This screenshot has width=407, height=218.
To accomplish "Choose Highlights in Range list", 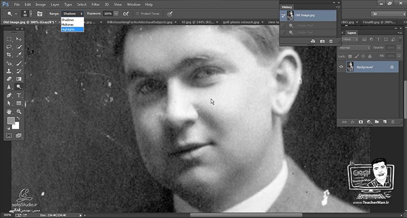I will tap(72, 29).
